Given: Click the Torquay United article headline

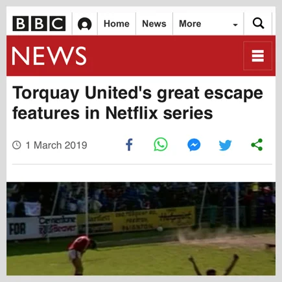Looking at the screenshot, I should 137,103.
